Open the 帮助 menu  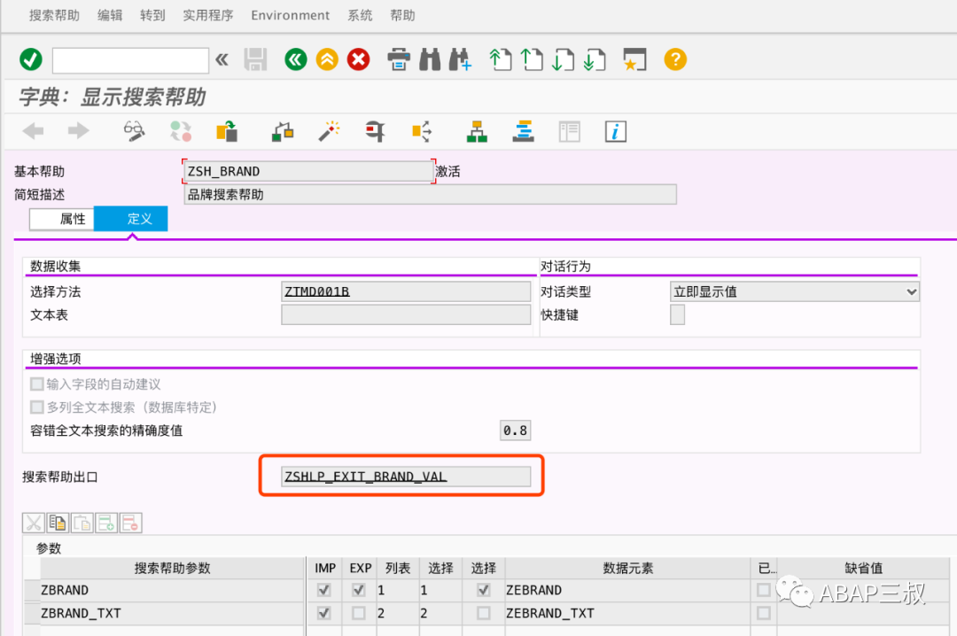(403, 15)
